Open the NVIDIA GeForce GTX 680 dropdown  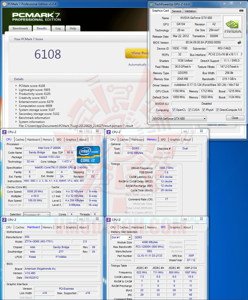point(179,119)
